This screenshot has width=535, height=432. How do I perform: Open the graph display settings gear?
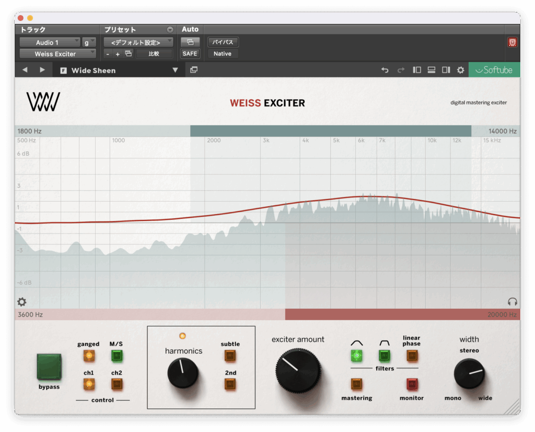click(x=22, y=301)
